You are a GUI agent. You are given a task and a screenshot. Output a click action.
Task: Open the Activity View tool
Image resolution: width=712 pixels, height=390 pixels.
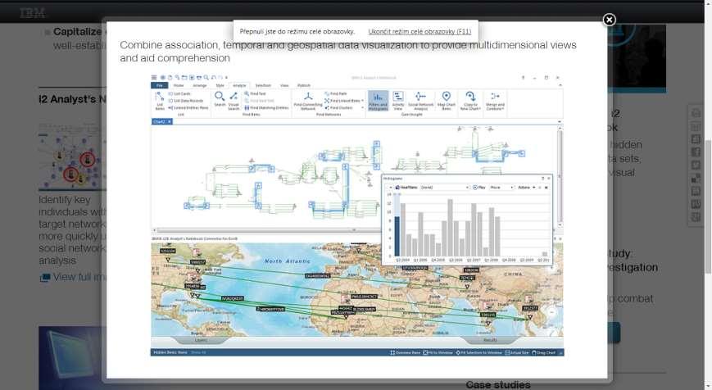point(398,101)
